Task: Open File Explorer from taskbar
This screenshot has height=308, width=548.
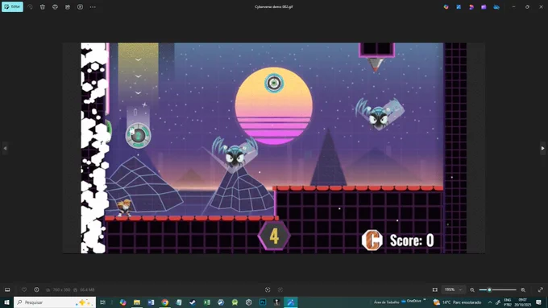Action: pyautogui.click(x=137, y=302)
